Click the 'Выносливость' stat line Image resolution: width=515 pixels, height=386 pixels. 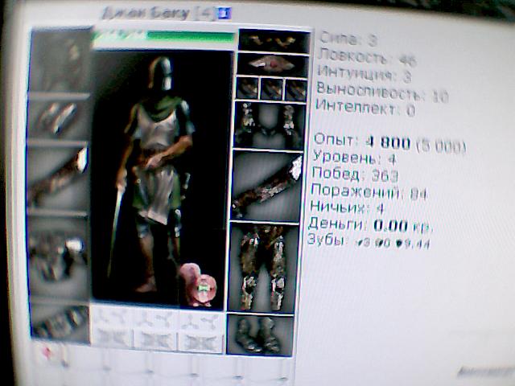click(x=382, y=93)
